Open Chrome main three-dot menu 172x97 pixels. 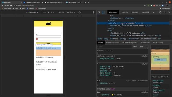click(x=170, y=6)
